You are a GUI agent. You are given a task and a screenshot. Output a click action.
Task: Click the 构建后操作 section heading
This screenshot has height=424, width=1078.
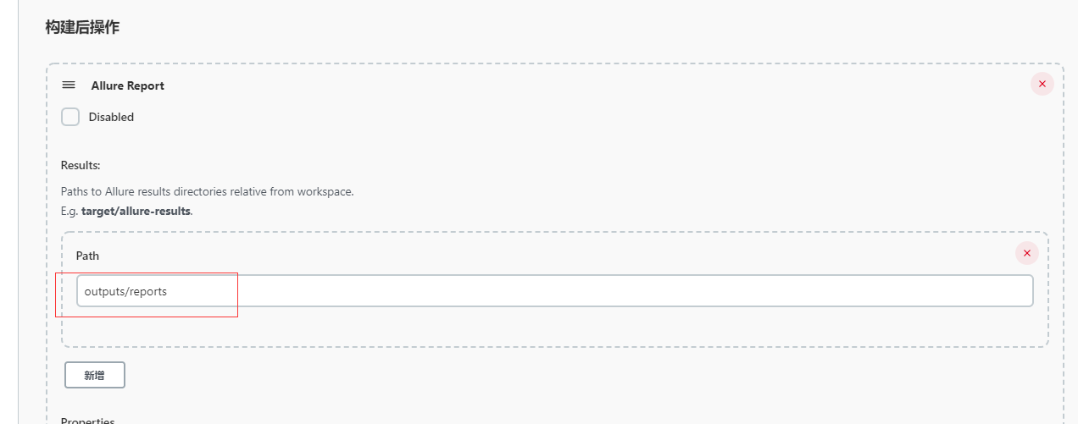click(x=82, y=27)
